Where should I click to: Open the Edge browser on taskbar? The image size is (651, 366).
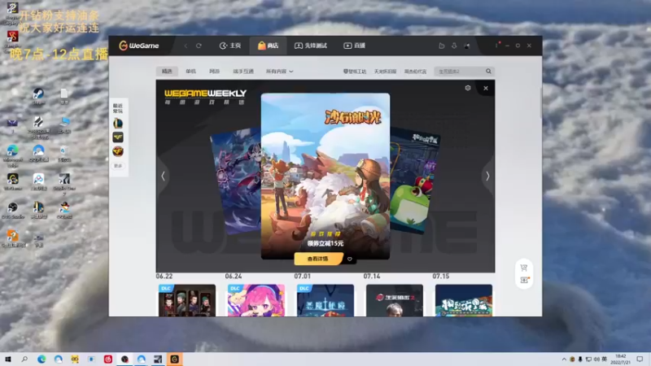[x=42, y=359]
